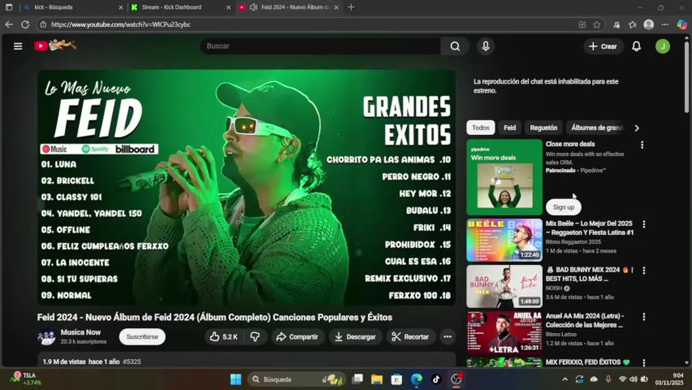Go back with the browser back arrow
Viewport: 692px width, 390px height.
pyautogui.click(x=9, y=24)
